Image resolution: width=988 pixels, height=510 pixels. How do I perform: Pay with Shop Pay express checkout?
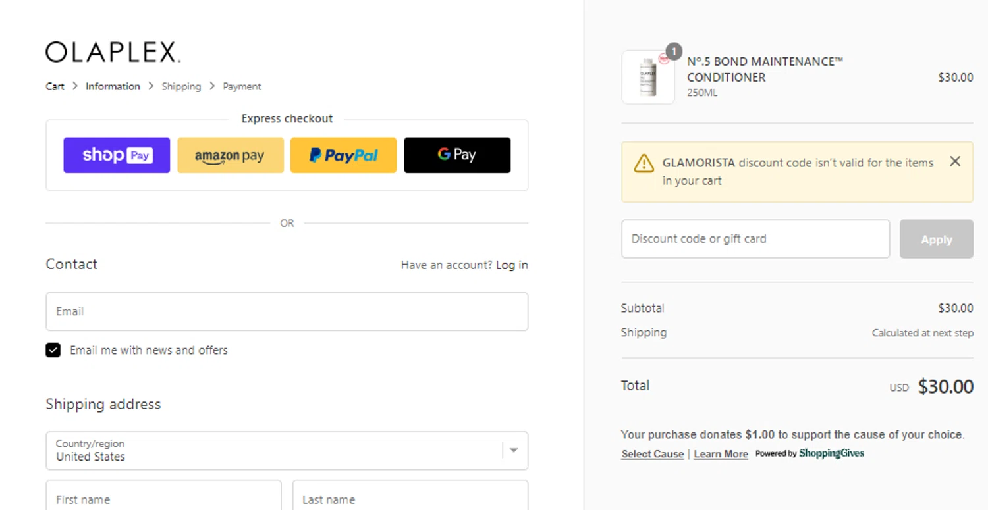click(117, 155)
